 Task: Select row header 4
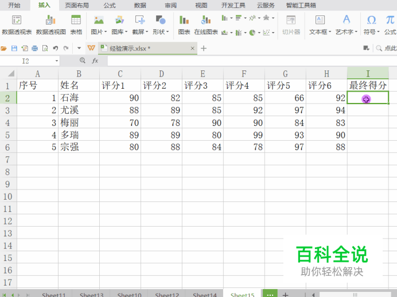coord(7,122)
